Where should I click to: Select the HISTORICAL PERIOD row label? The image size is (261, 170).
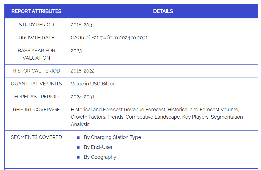[36, 71]
